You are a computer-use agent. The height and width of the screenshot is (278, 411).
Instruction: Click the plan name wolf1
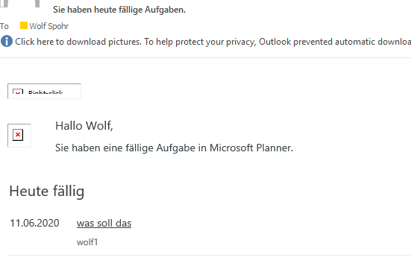point(87,242)
